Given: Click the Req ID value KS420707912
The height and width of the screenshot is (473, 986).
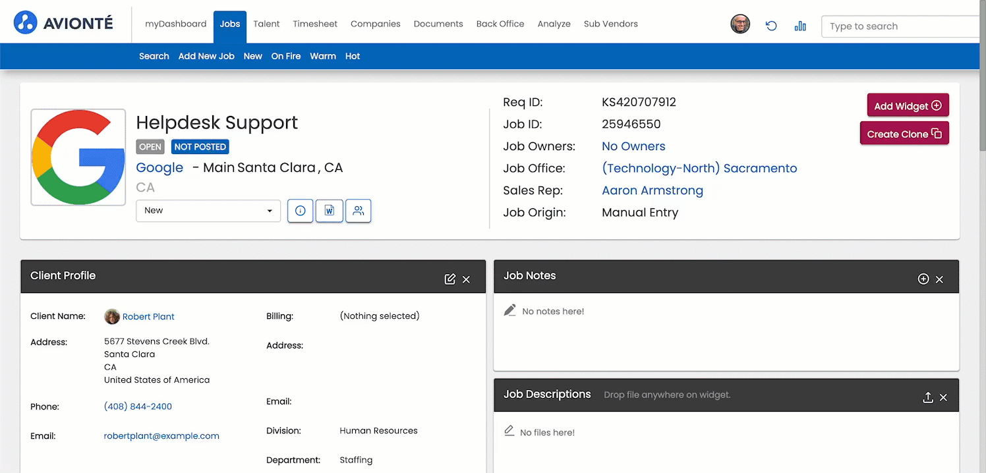Looking at the screenshot, I should (x=639, y=102).
